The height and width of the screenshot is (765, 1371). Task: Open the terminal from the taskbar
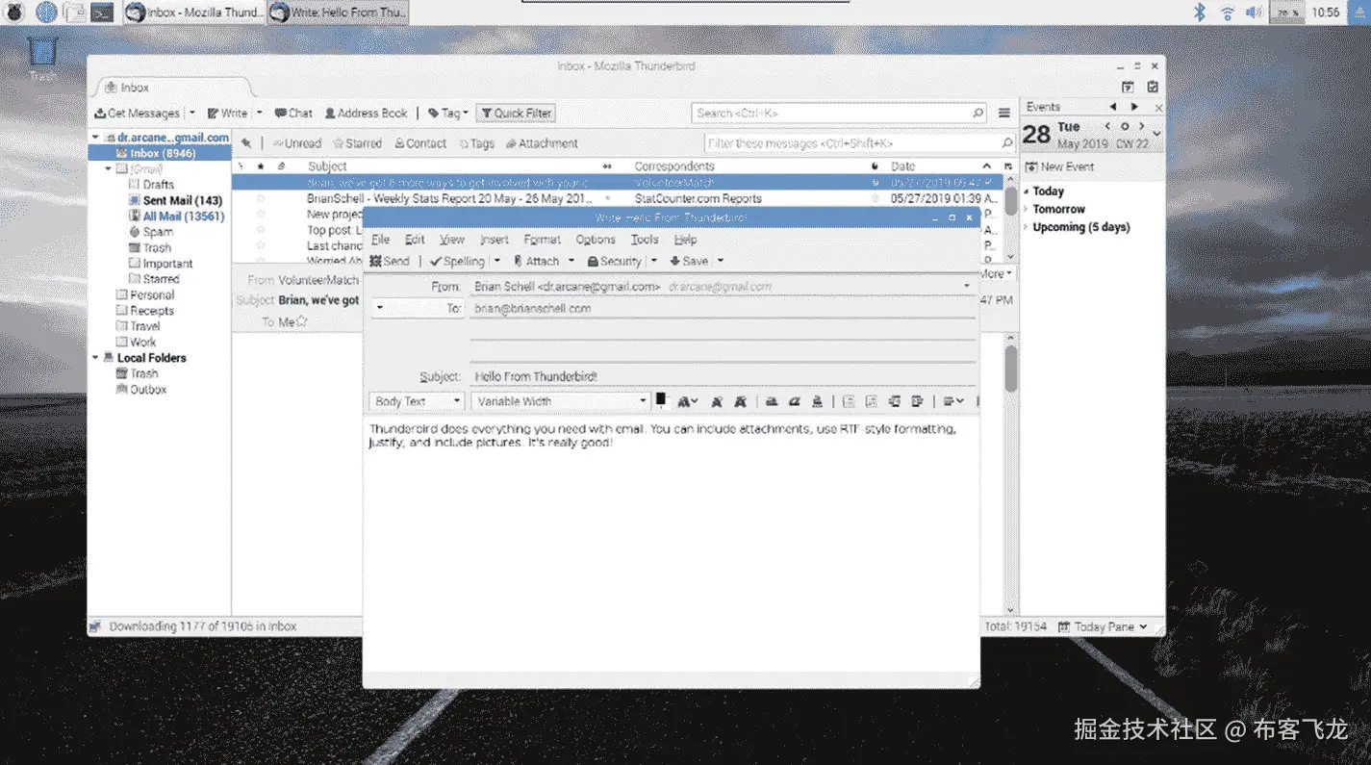[x=102, y=13]
